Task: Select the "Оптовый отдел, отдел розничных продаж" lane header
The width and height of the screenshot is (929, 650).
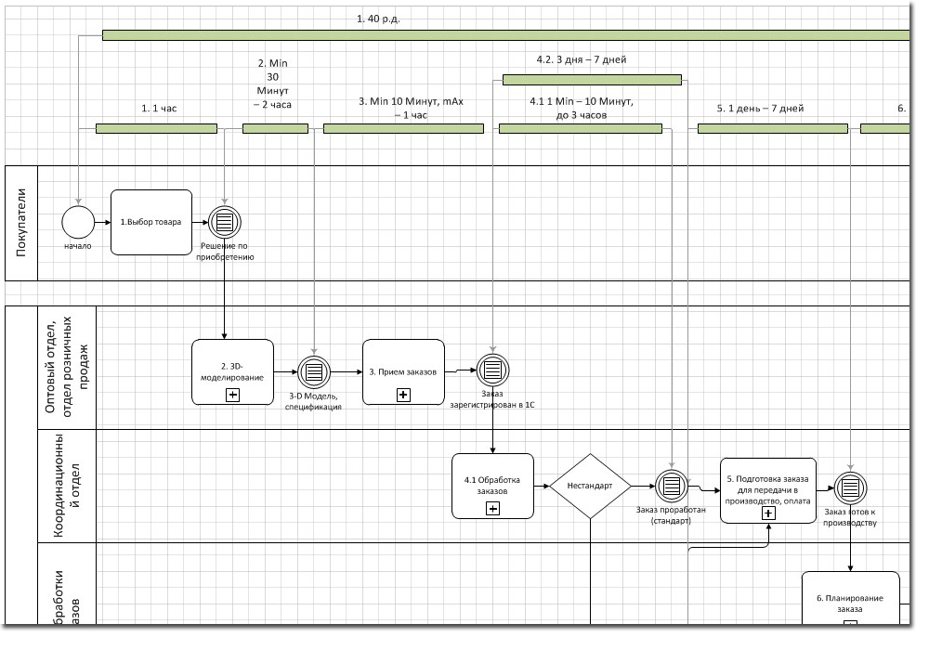Action: [x=67, y=367]
